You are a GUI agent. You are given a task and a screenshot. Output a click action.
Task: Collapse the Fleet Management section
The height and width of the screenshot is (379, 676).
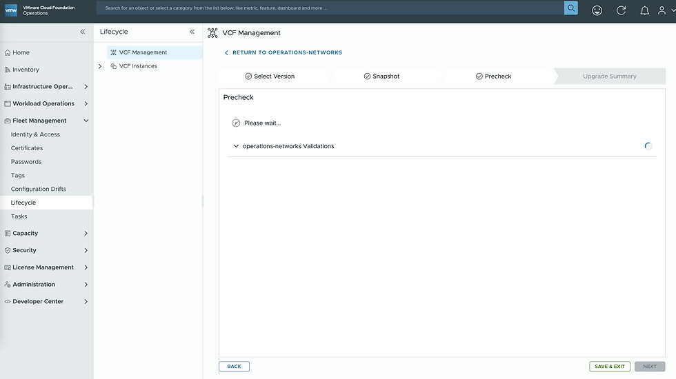point(86,121)
